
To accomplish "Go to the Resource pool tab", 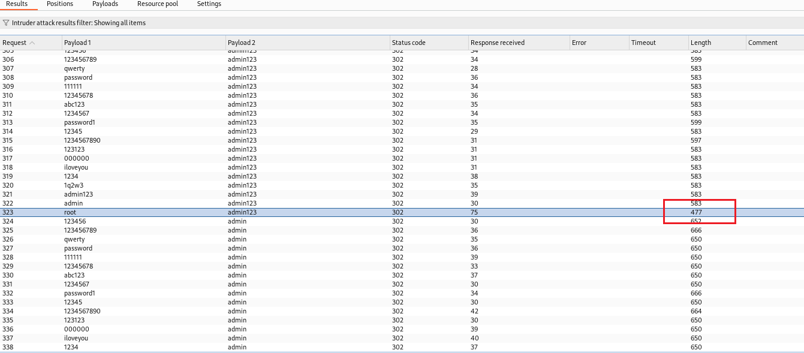I will 158,4.
